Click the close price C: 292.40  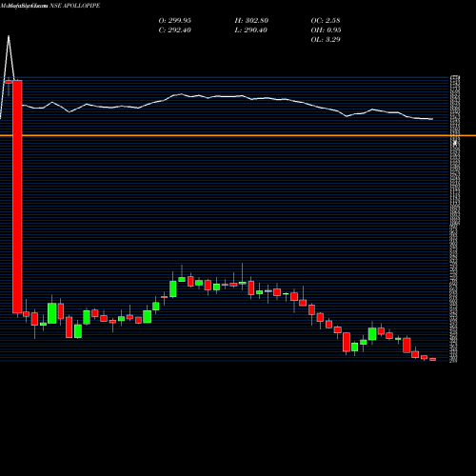(x=175, y=30)
